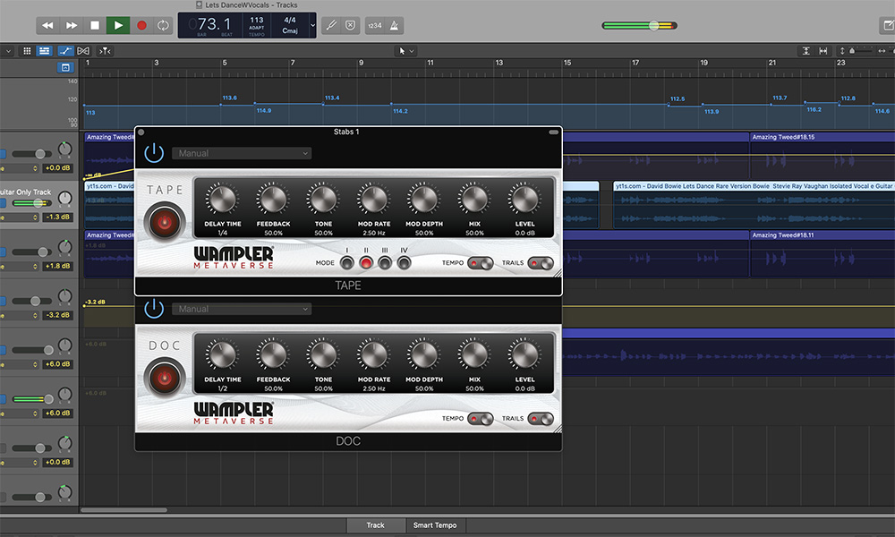The height and width of the screenshot is (537, 895).
Task: Stop playback with the Stop button
Action: pos(95,25)
